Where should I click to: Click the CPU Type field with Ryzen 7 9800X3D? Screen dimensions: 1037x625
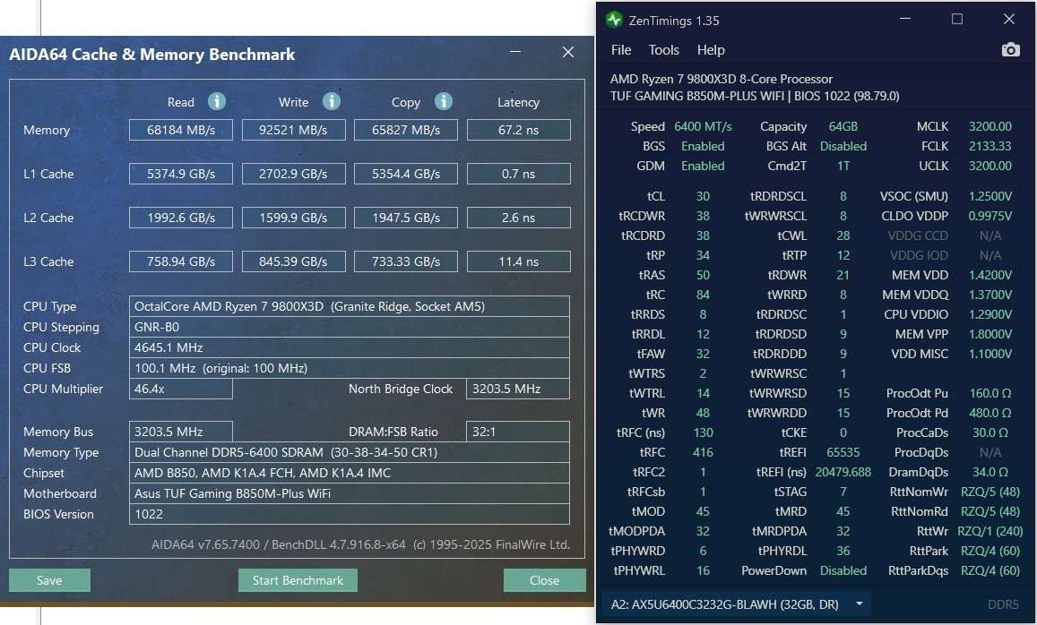coord(350,306)
